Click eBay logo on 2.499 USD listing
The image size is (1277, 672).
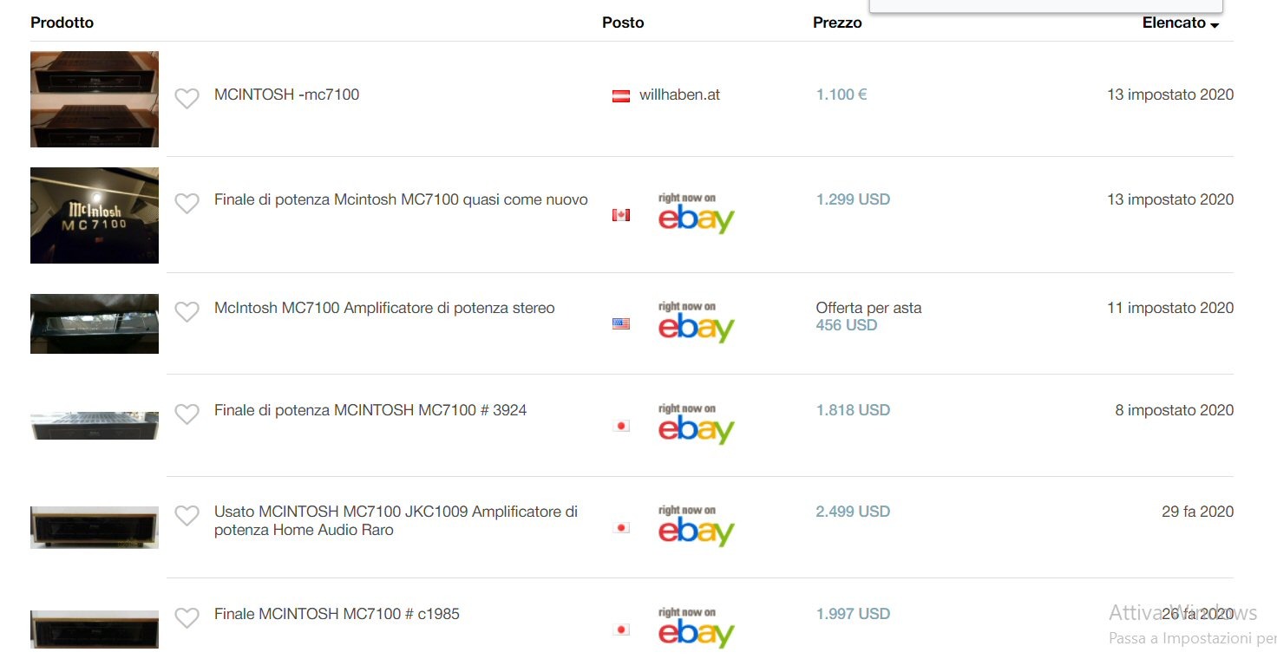(x=696, y=526)
